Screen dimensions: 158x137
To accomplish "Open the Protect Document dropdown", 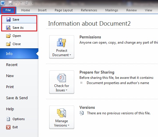I will click(62, 47).
